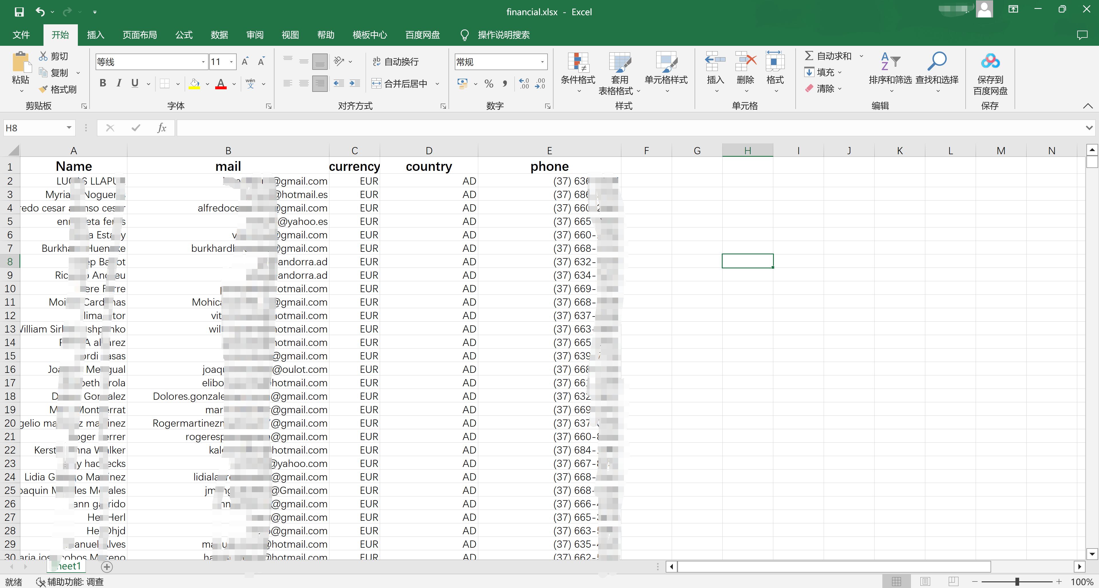Click the Select All corner triangle
Screen dimensions: 1099x588
[x=13, y=150]
